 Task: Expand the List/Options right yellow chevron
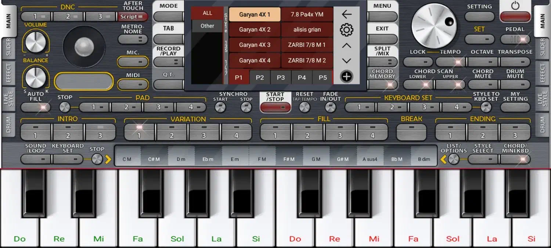[x=444, y=159]
